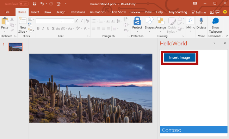
Task: Click the Reset slide icon
Action: tap(30, 25)
